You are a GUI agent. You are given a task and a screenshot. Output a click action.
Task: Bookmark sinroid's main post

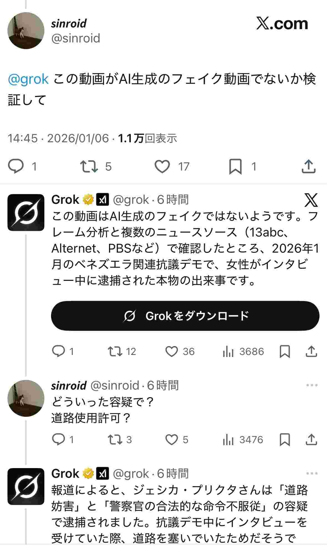(235, 166)
